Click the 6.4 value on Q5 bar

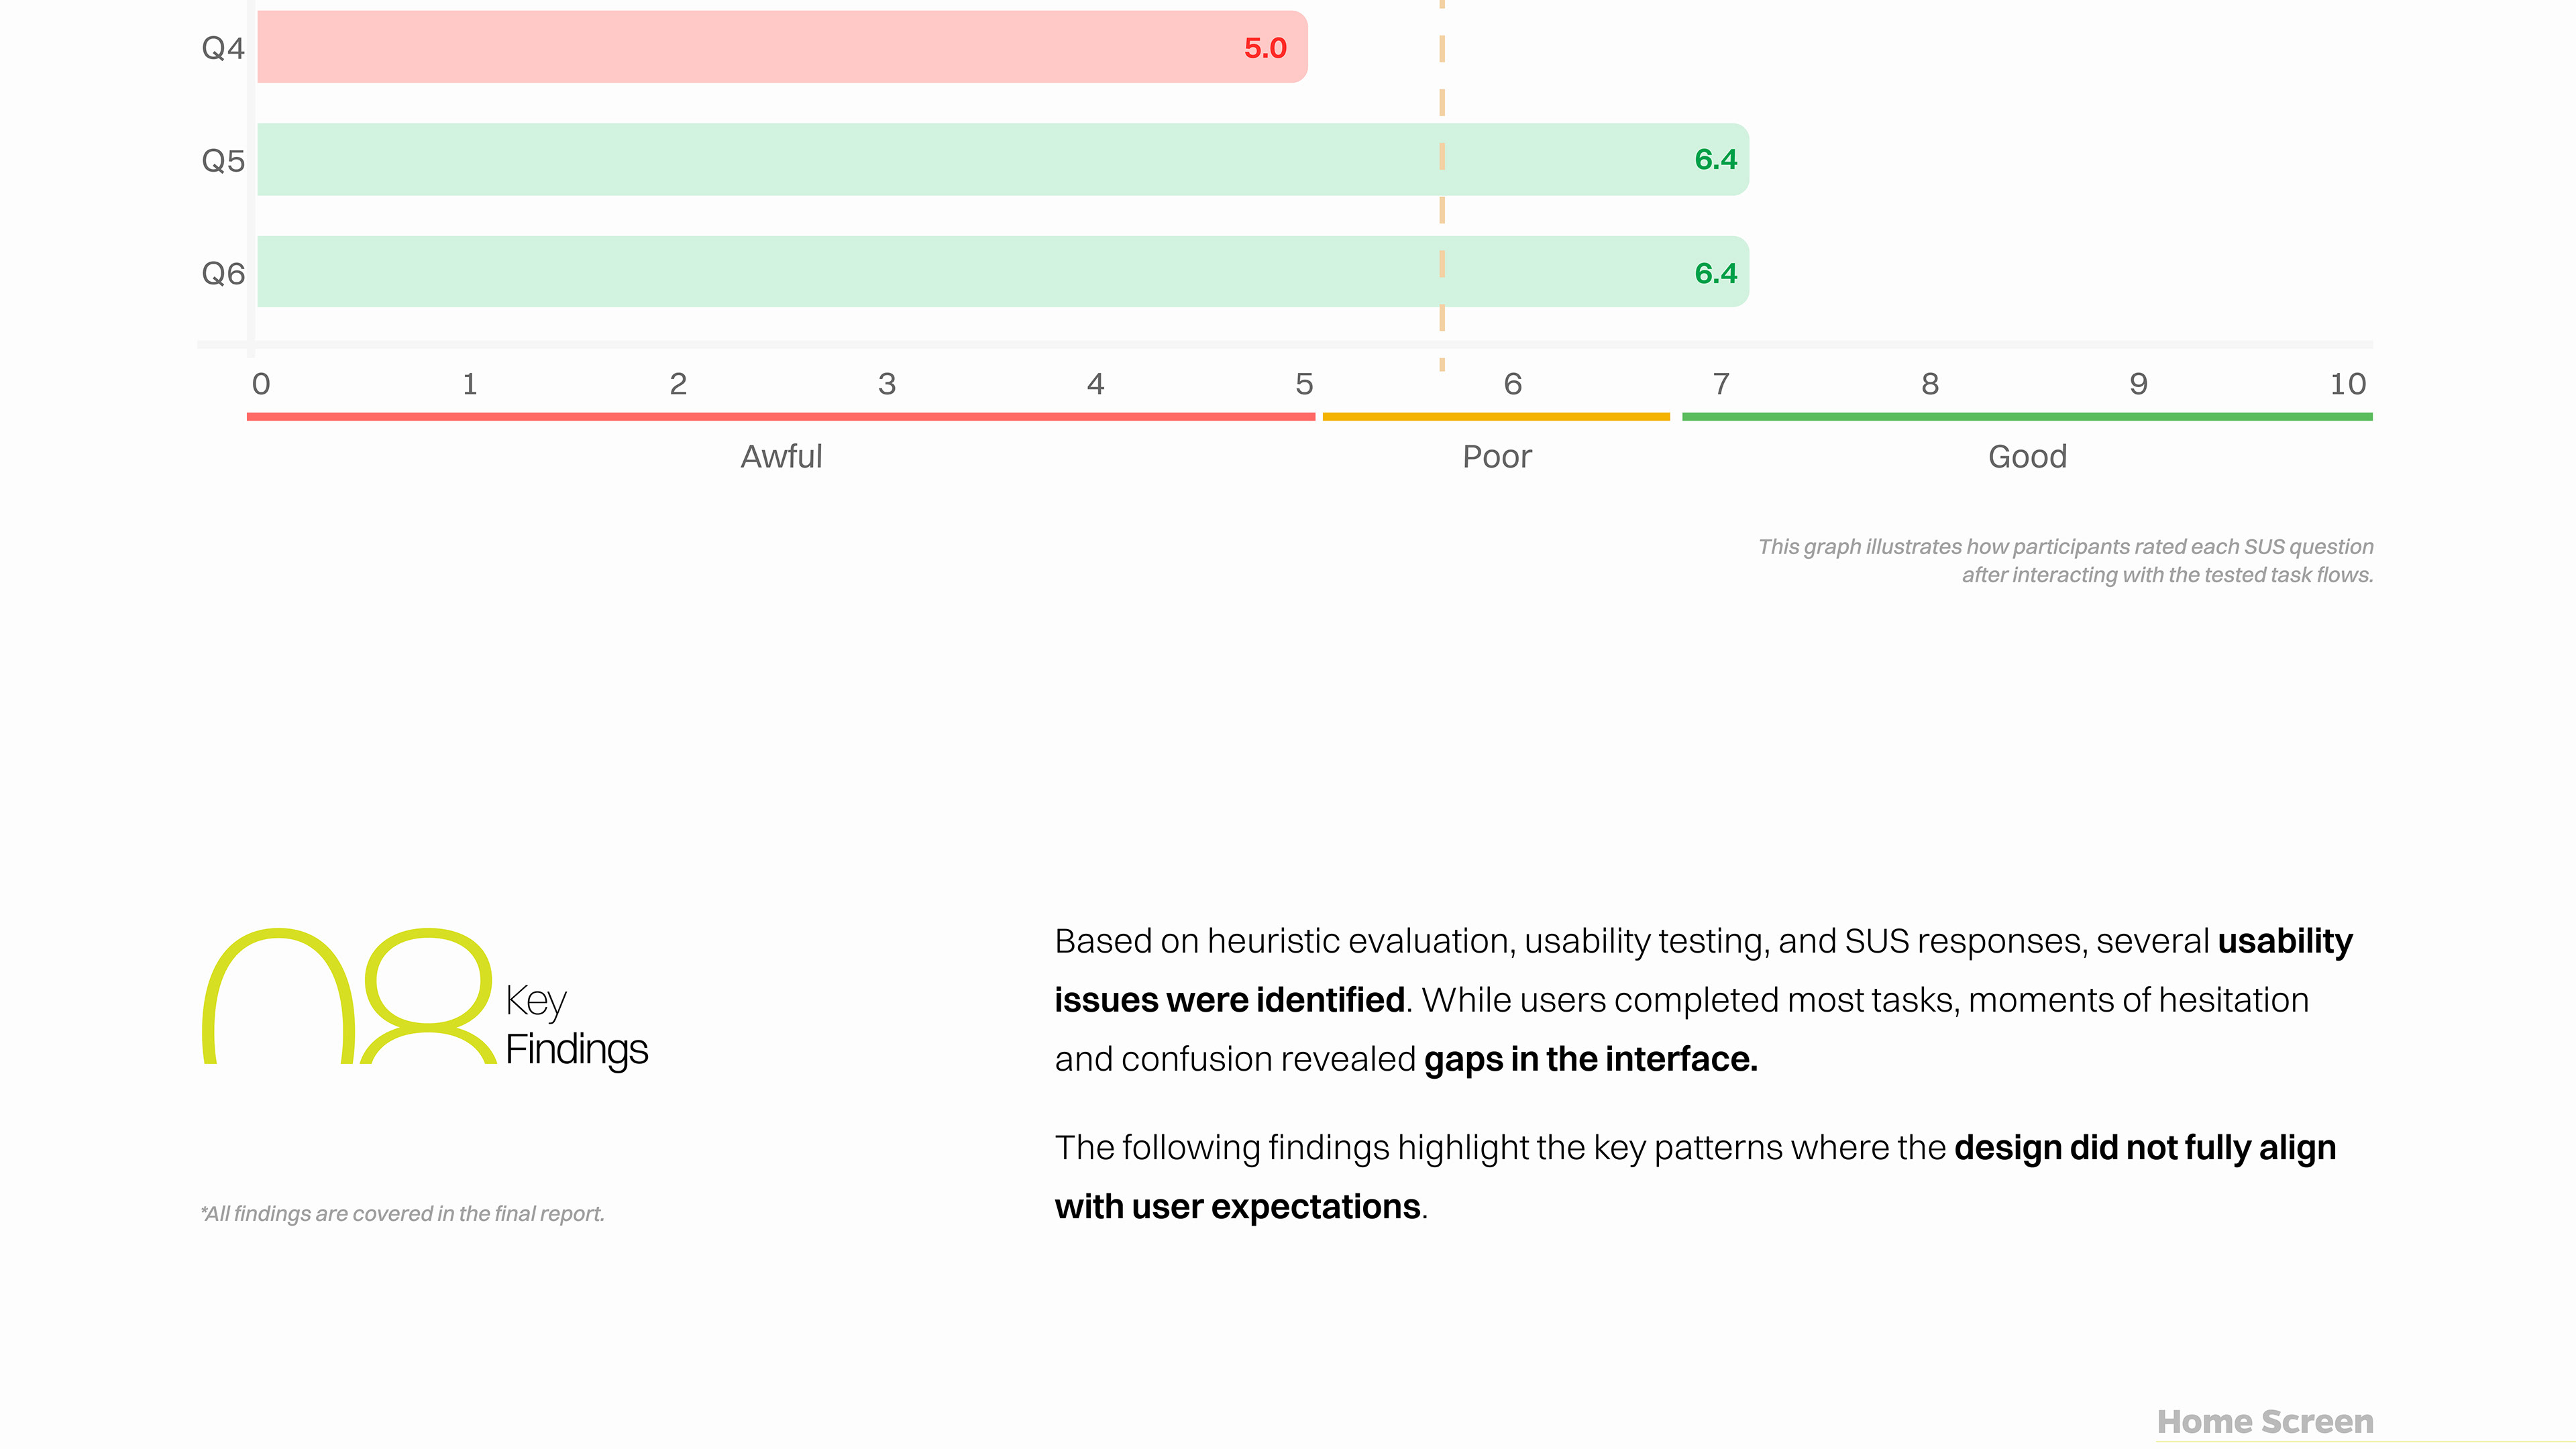[1715, 160]
